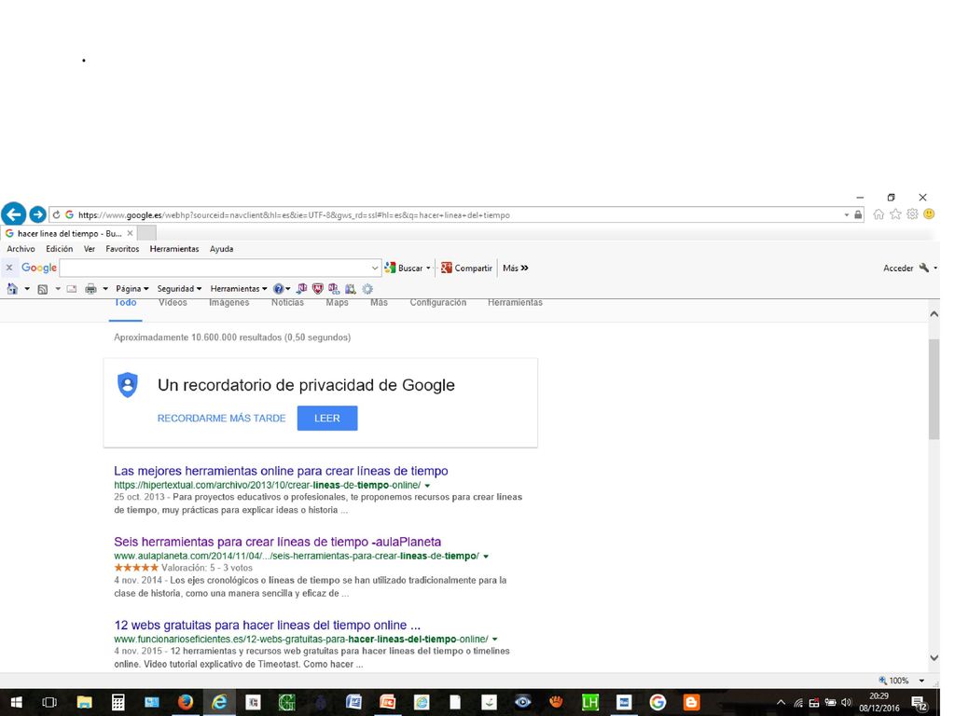
Task: Open Calculator from the taskbar
Action: [118, 703]
